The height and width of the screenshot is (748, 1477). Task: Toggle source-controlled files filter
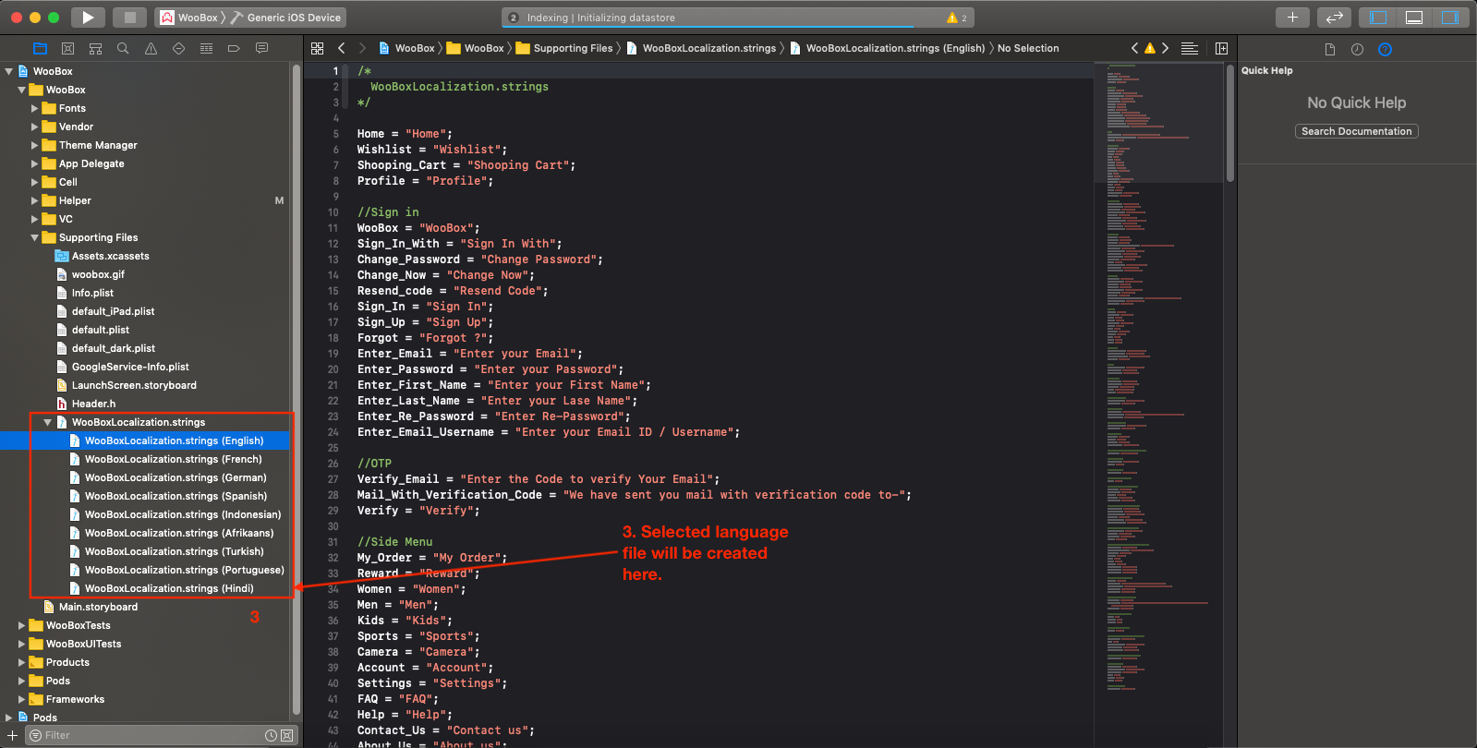[x=286, y=735]
